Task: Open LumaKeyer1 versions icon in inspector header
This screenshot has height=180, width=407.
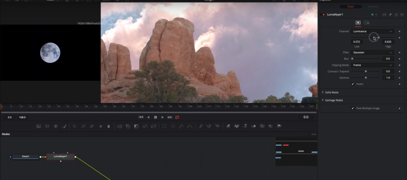Action: pyautogui.click(x=384, y=15)
